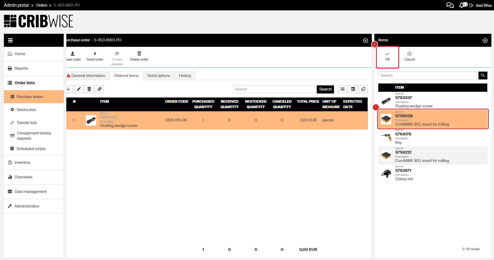
Task: Toggle the hamburger menu in sidebar
Action: click(x=10, y=40)
